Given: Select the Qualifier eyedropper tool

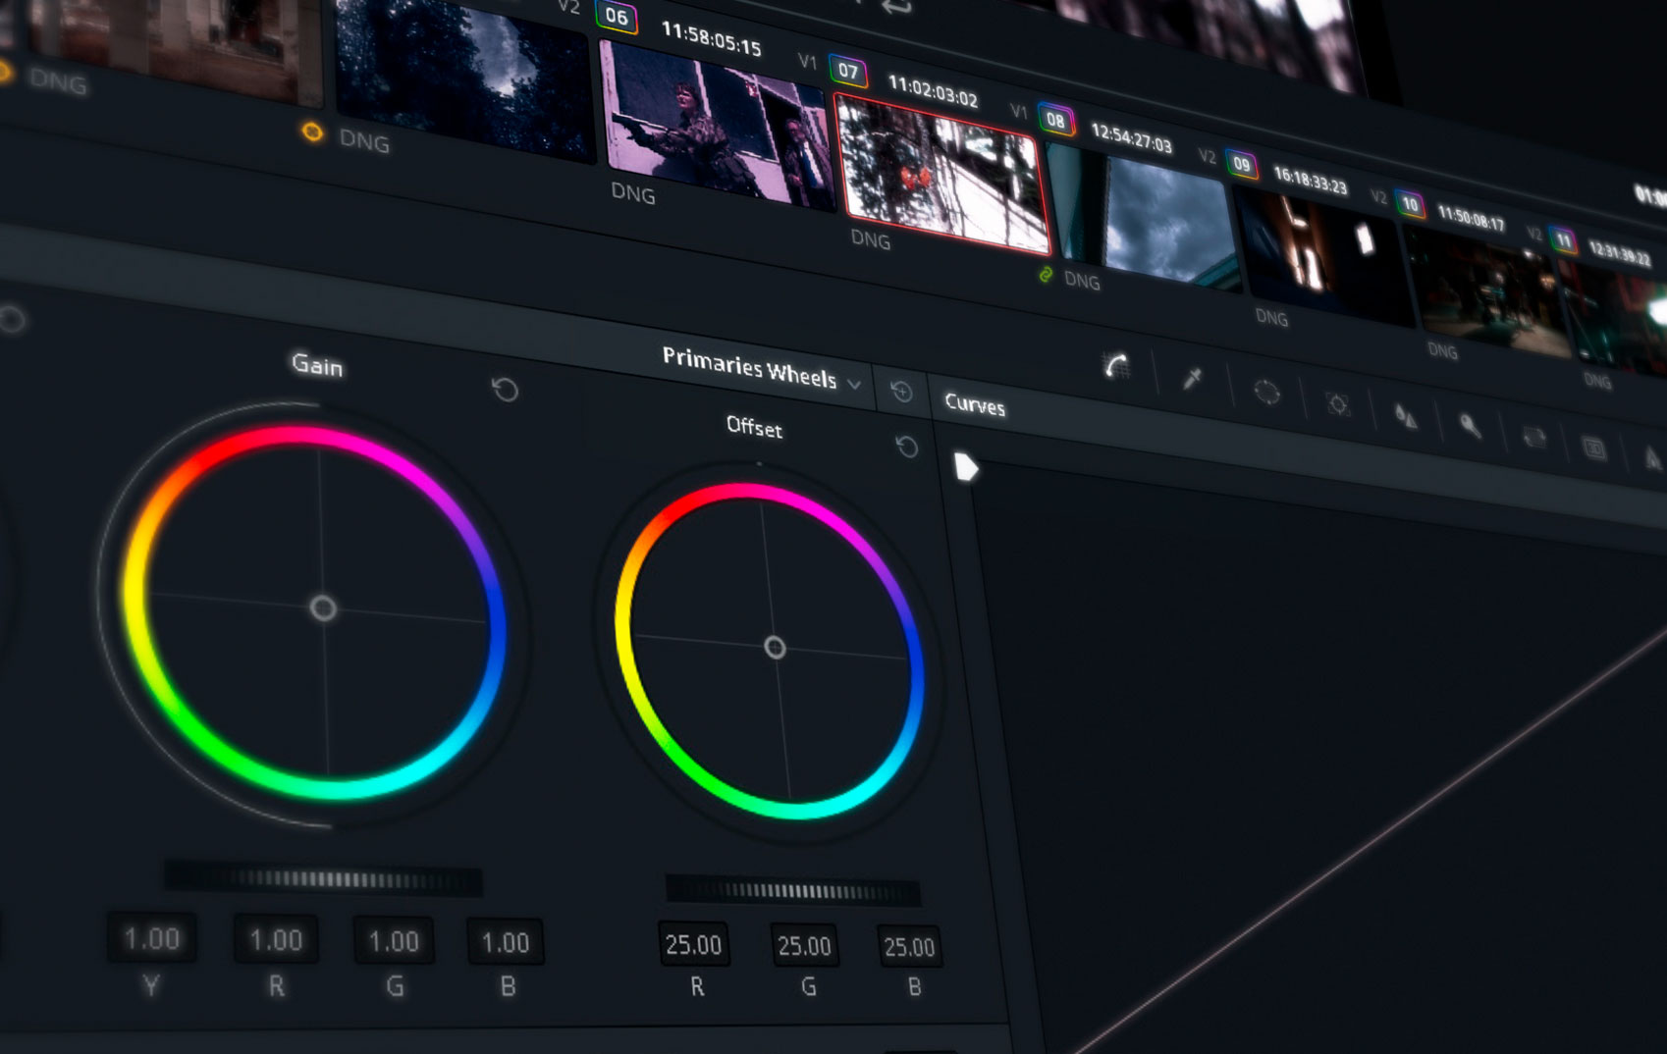Looking at the screenshot, I should coord(1192,379).
